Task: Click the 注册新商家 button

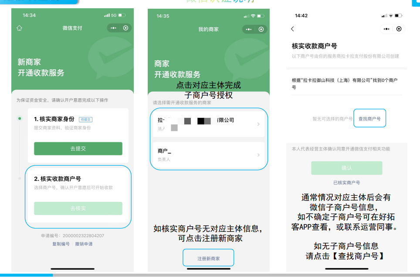Action: [208, 258]
